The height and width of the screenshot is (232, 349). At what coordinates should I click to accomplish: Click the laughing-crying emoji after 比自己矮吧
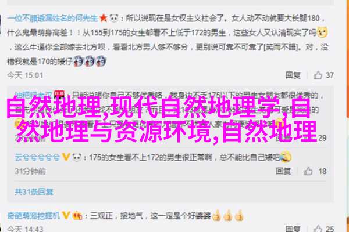click(x=286, y=157)
